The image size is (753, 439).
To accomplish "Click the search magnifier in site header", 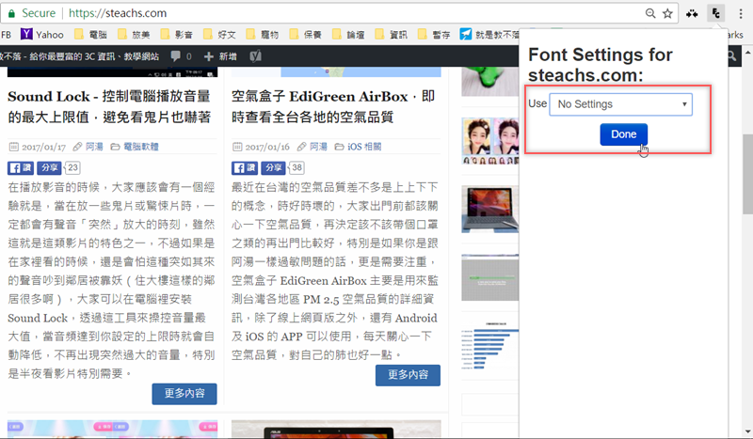I will [x=731, y=56].
